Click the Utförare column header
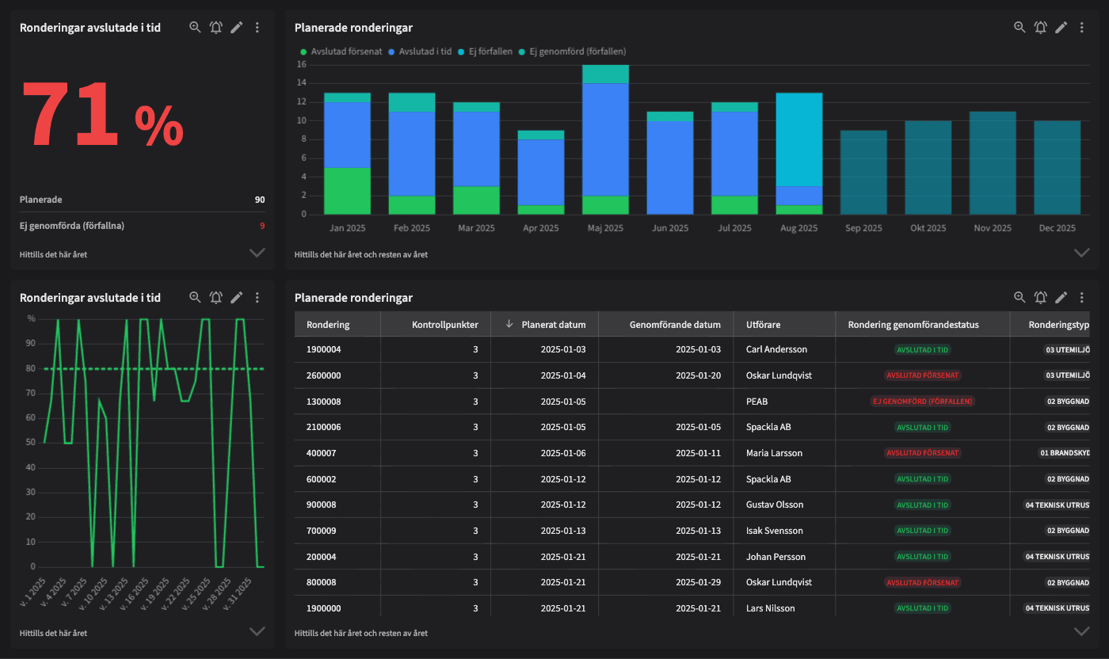This screenshot has height=659, width=1109. (763, 324)
